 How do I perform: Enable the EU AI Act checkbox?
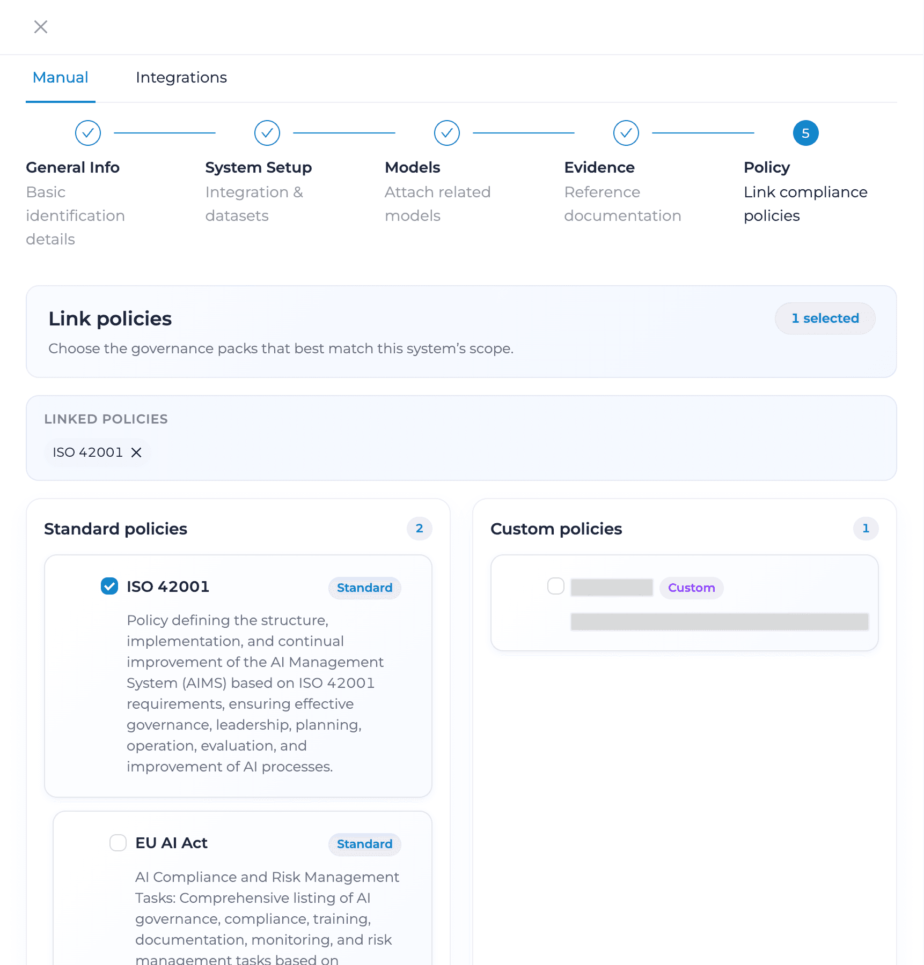point(118,843)
